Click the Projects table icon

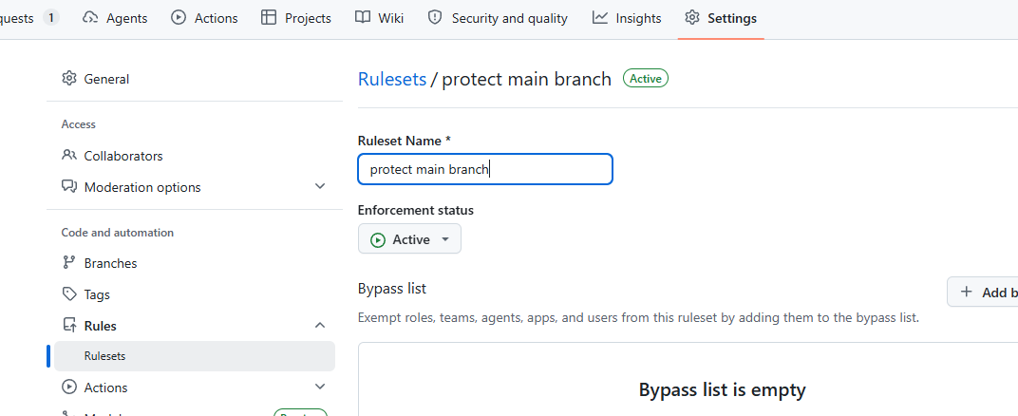[x=268, y=18]
